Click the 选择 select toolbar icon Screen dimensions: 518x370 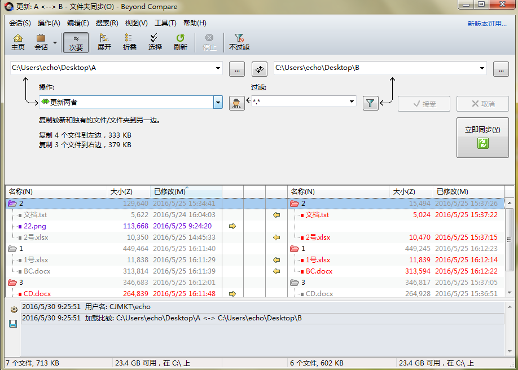tap(155, 42)
